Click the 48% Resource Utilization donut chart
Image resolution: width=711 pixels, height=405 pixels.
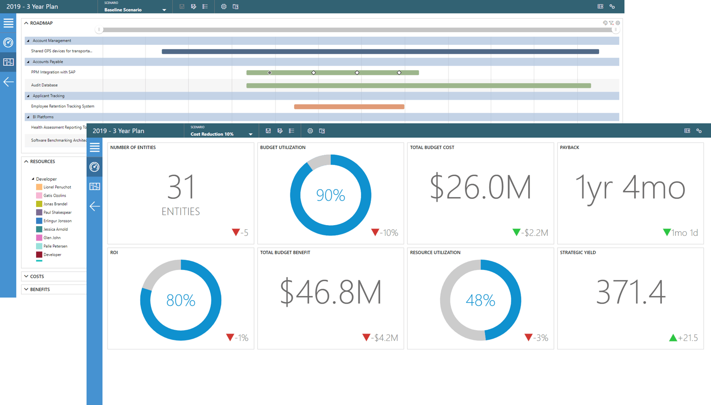tap(480, 300)
